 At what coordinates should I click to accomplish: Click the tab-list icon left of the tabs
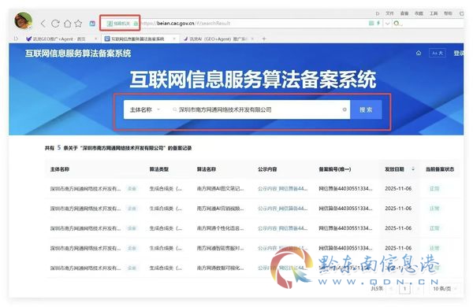(16, 39)
